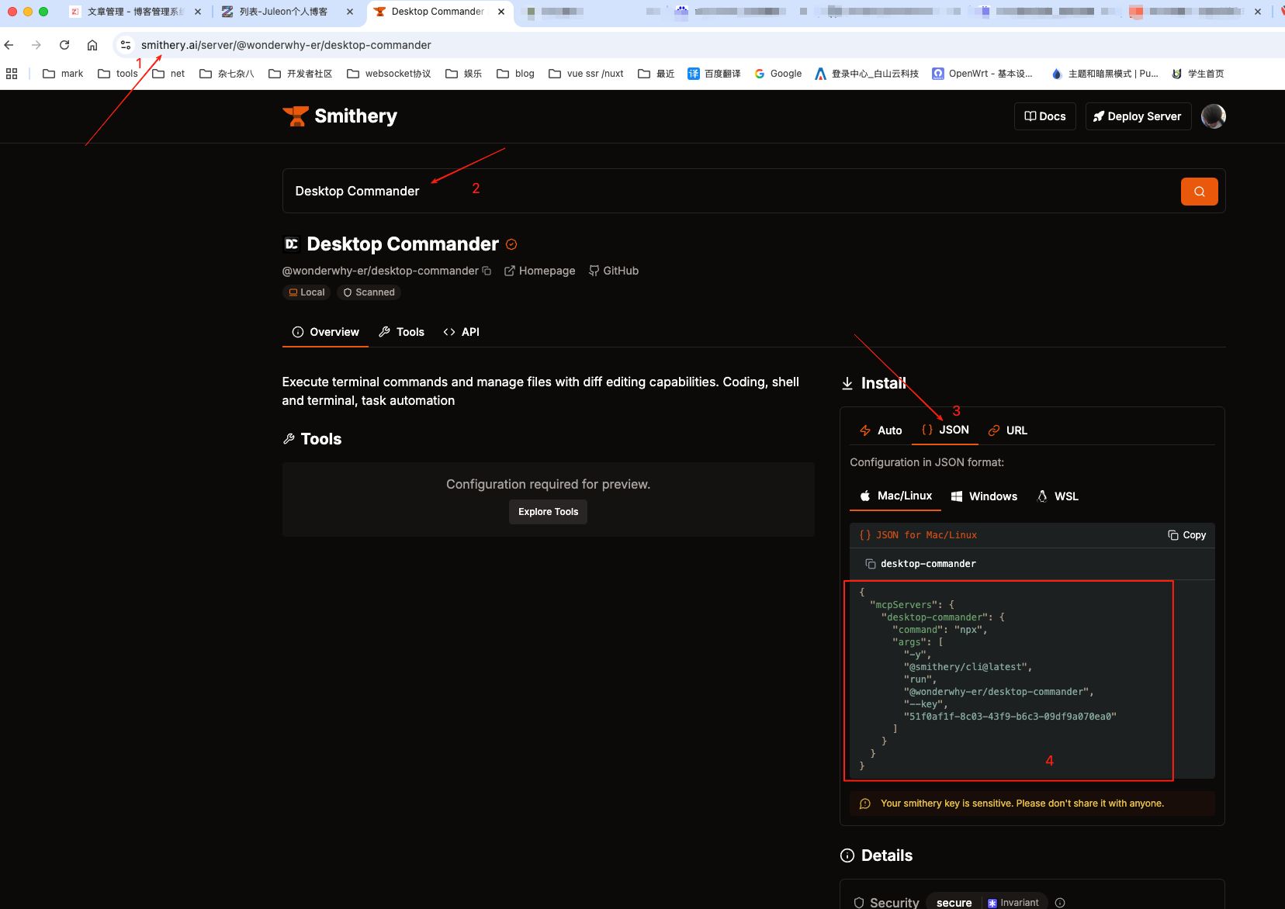The image size is (1285, 909).
Task: Open the GitHub link
Action: (614, 271)
